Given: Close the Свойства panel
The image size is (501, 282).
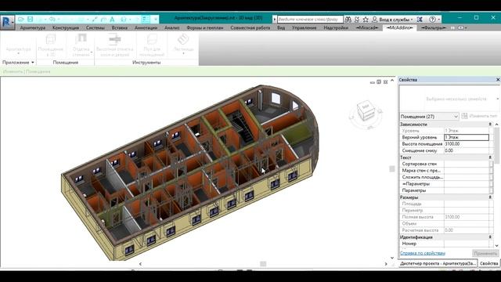Looking at the screenshot, I should pos(498,80).
